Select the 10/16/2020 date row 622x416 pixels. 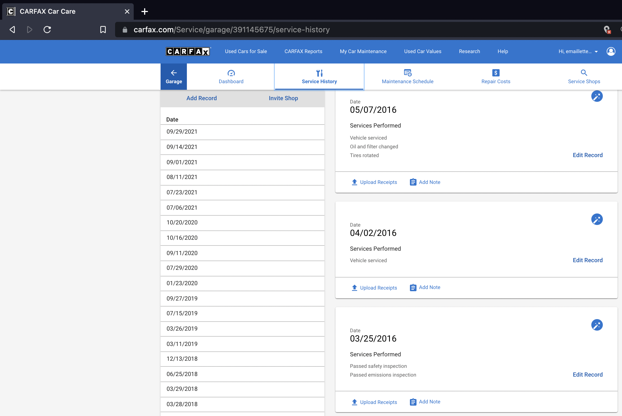pyautogui.click(x=242, y=238)
